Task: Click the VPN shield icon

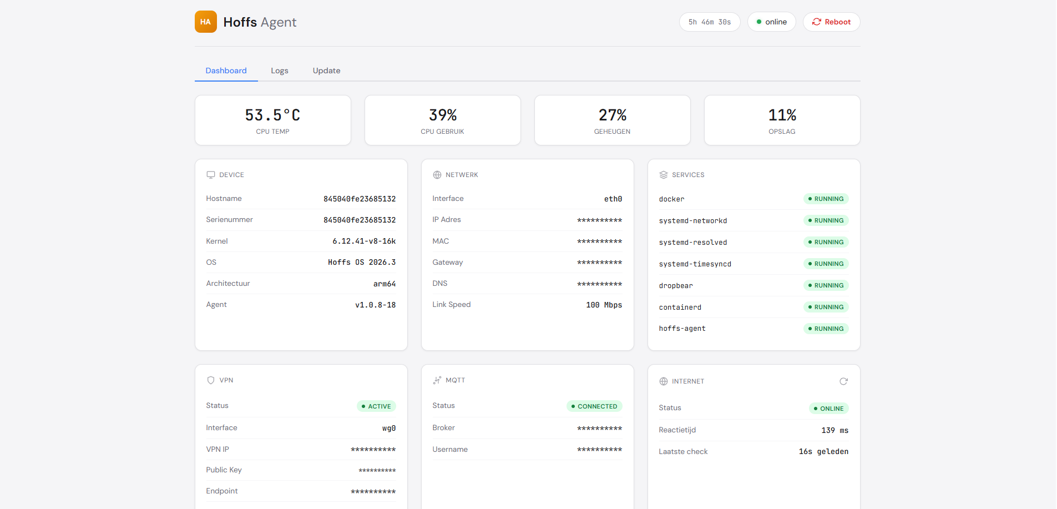Action: pos(211,380)
